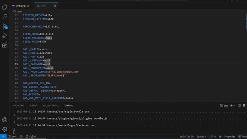The image size is (247, 139).
Task: Expand the terminal launch profile dropdown arrow
Action: tap(234, 105)
